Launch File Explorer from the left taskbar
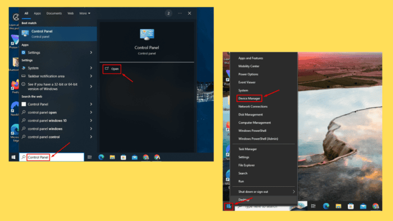The height and width of the screenshot is (221, 393). pos(112,157)
